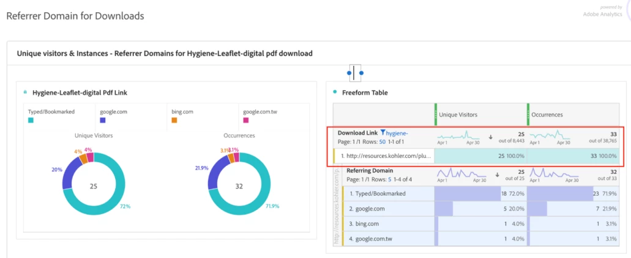Click the sort arrow in Download Link Unique Visitors column
Image resolution: width=631 pixels, height=258 pixels.
pyautogui.click(x=491, y=137)
